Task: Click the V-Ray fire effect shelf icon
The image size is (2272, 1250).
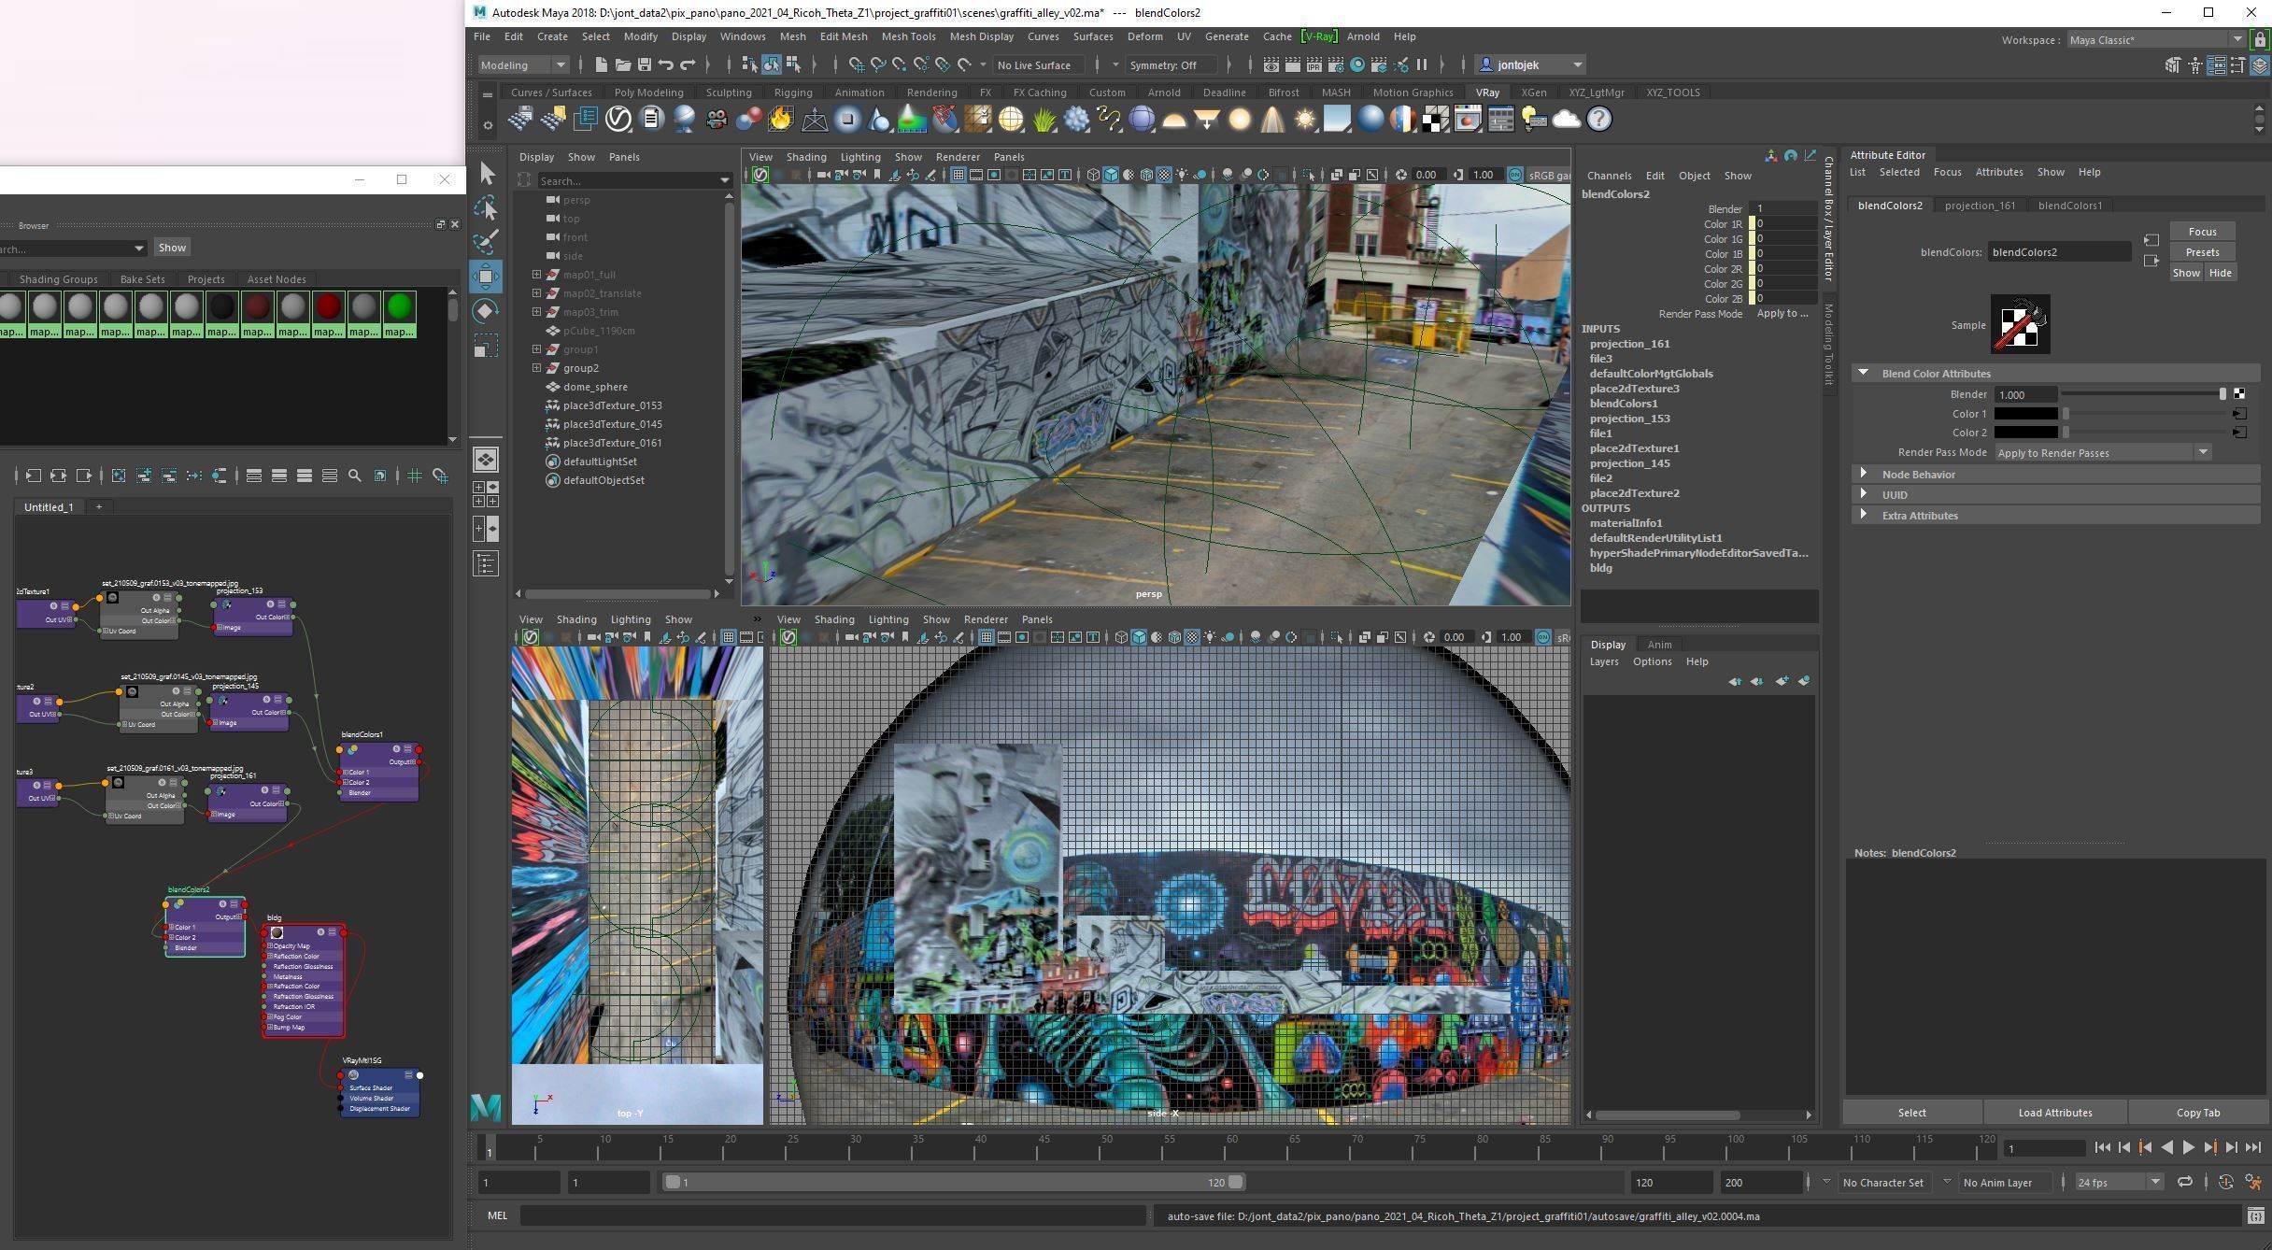Action: (x=781, y=119)
